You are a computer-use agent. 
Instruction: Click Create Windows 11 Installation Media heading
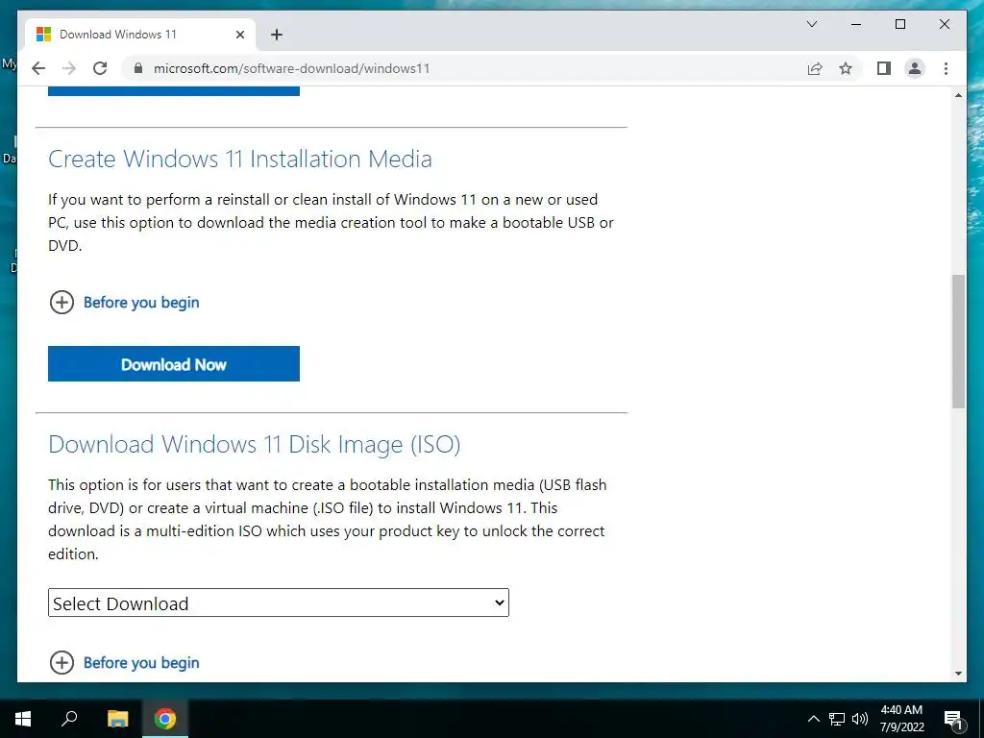coord(240,159)
